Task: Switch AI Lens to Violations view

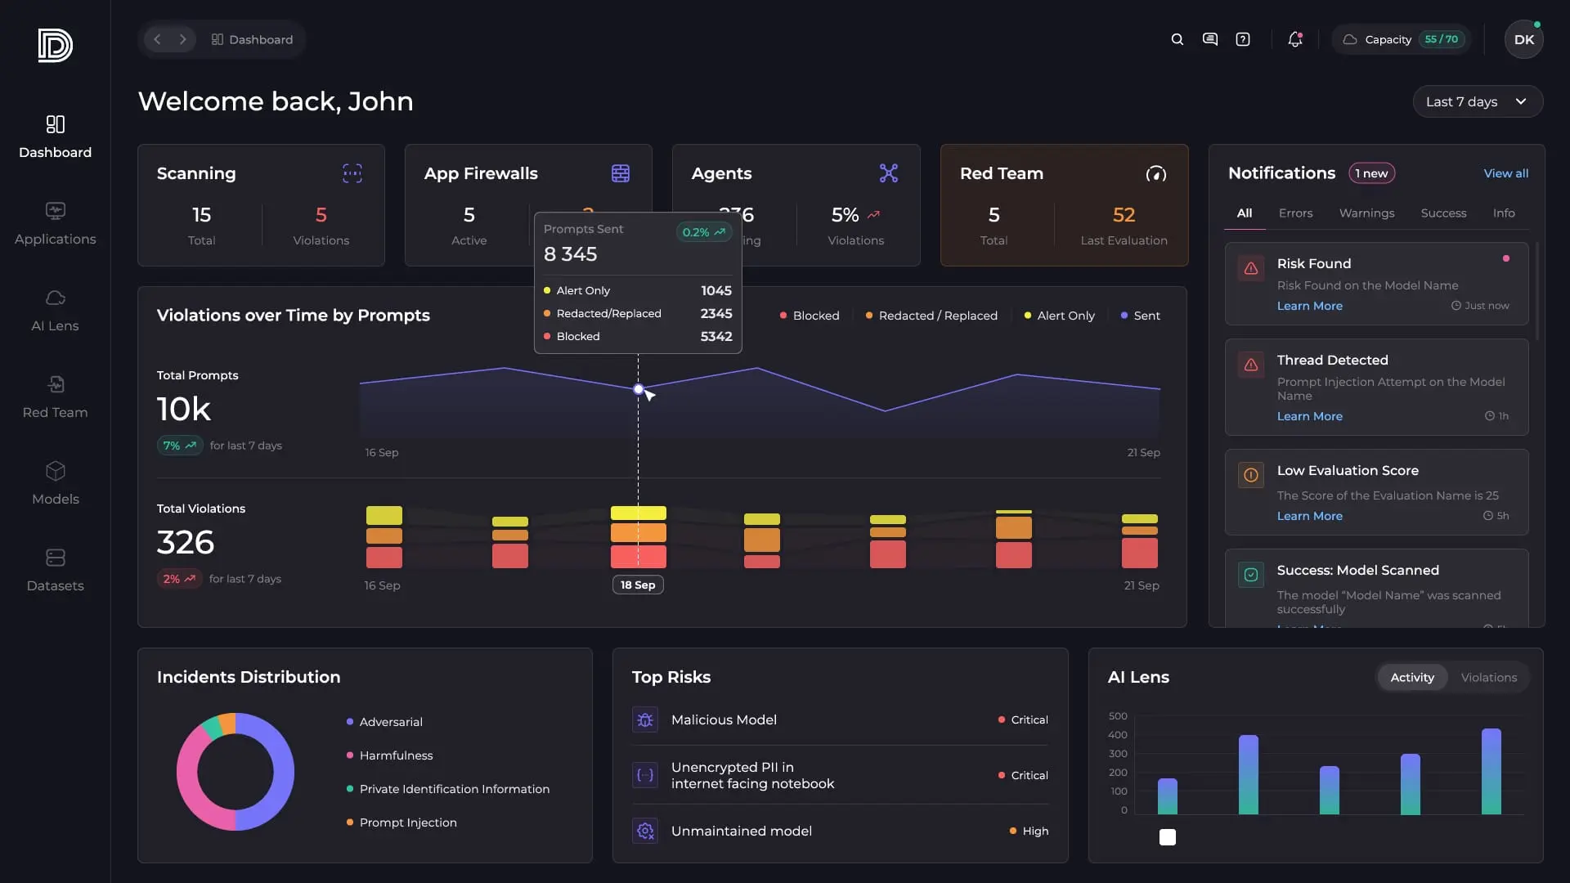Action: coord(1488,677)
